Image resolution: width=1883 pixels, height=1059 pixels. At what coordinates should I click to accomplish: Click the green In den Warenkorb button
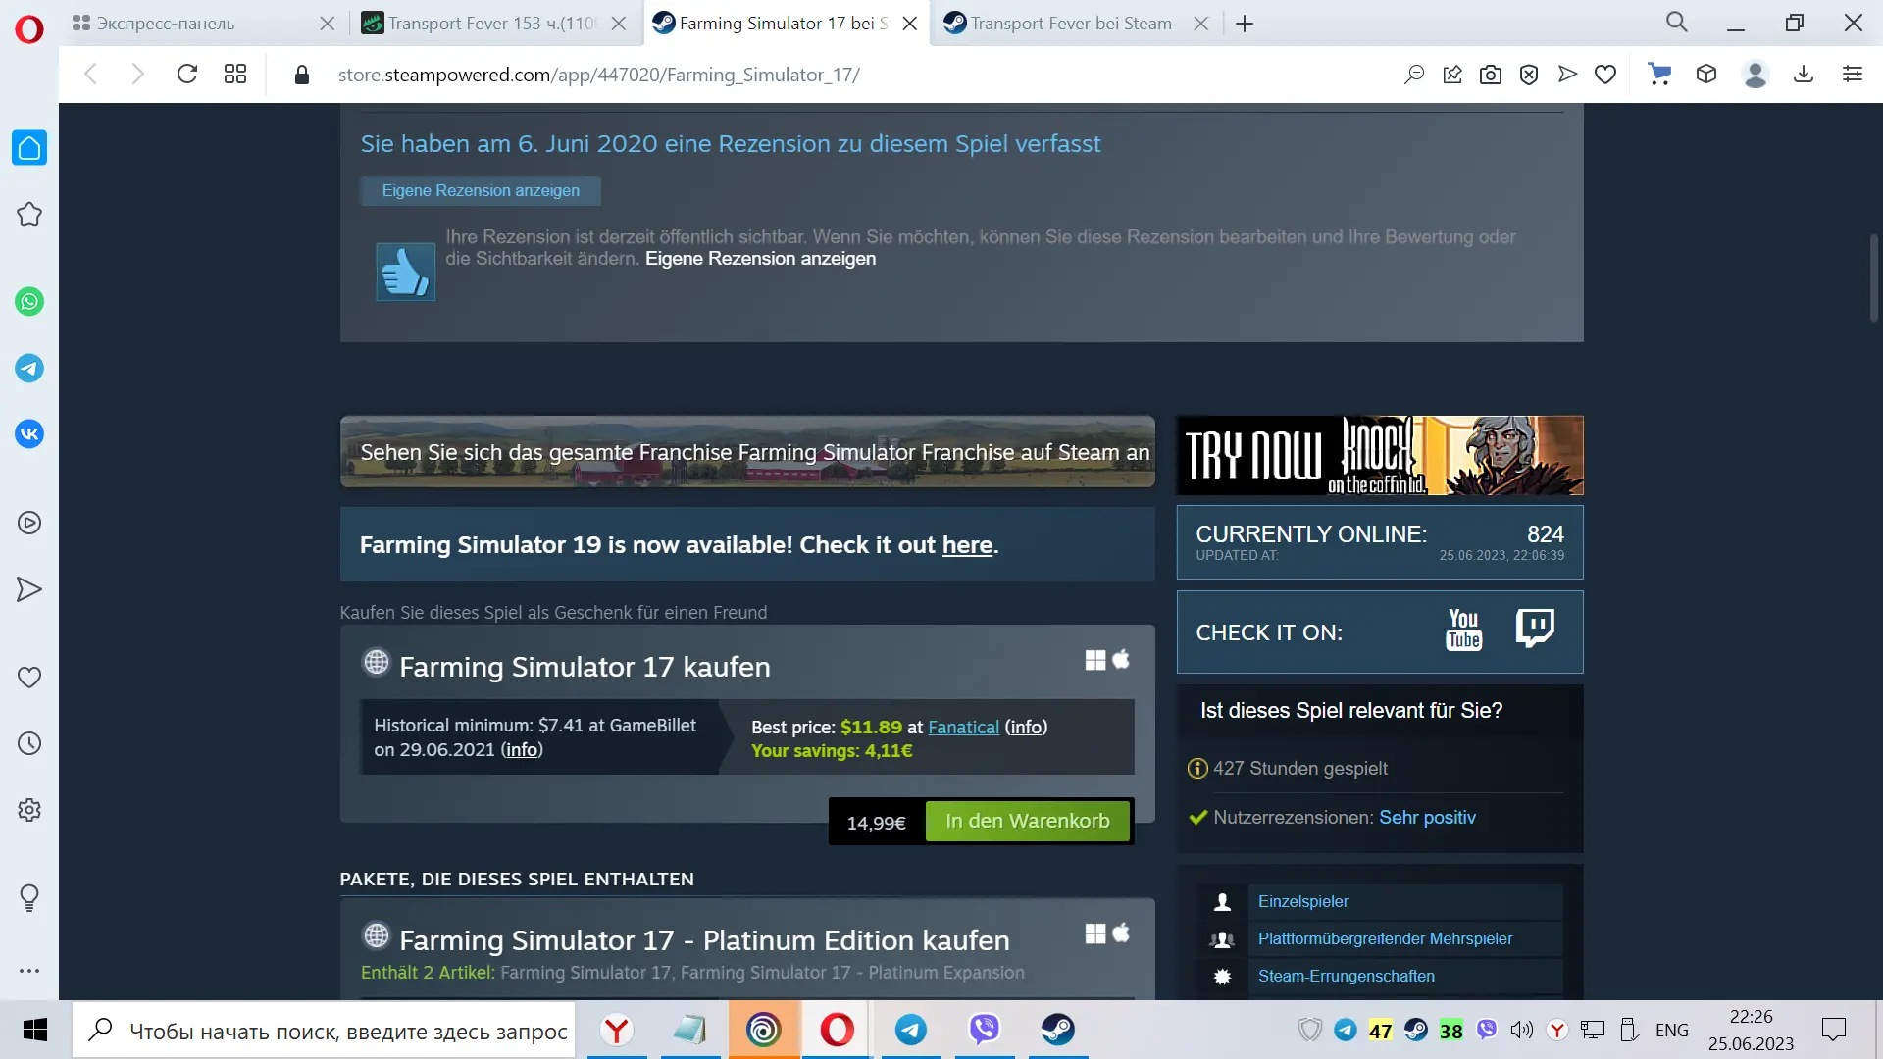click(x=1027, y=822)
